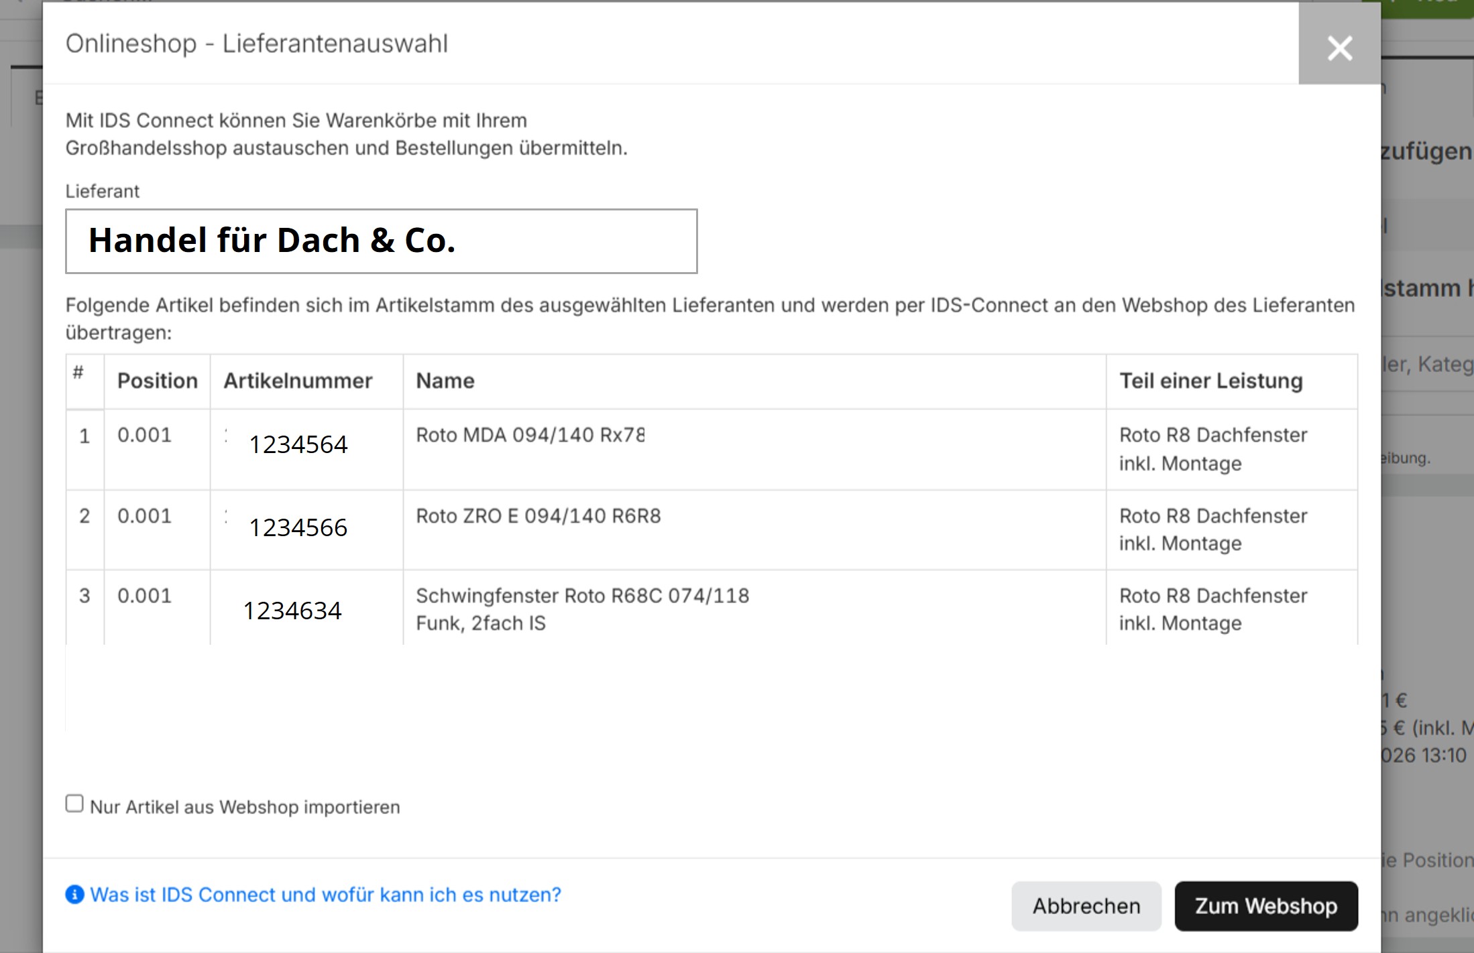Screen dimensions: 1474x953
Task: Click 'Roto R8 Dachfenster inkl. Montage' in row 1
Action: 1212,449
